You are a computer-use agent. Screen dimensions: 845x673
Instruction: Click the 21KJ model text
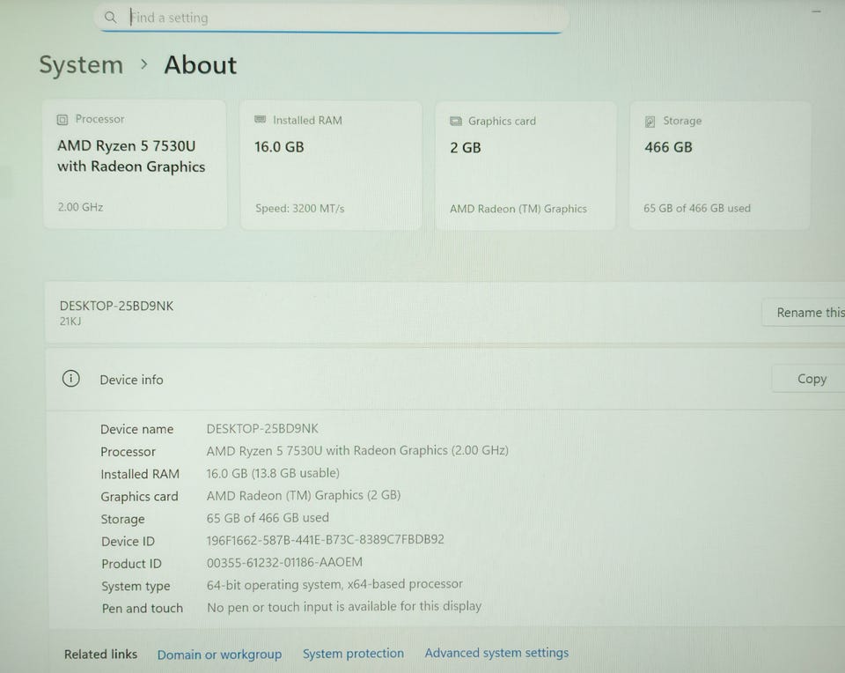click(70, 322)
